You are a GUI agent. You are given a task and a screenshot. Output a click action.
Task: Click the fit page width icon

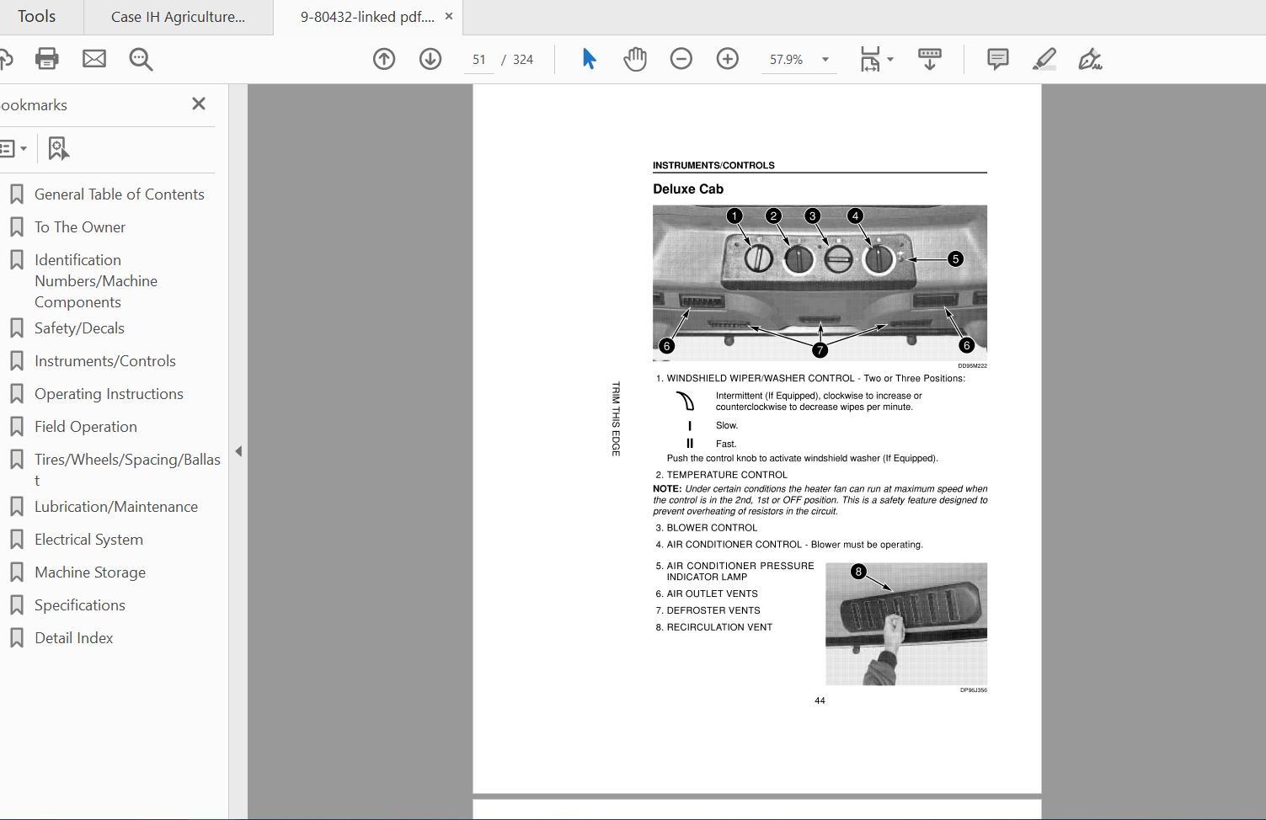click(x=870, y=59)
